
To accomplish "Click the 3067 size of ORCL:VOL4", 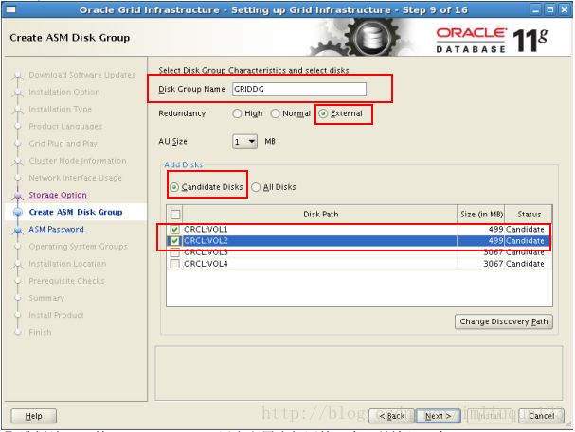I will click(494, 264).
